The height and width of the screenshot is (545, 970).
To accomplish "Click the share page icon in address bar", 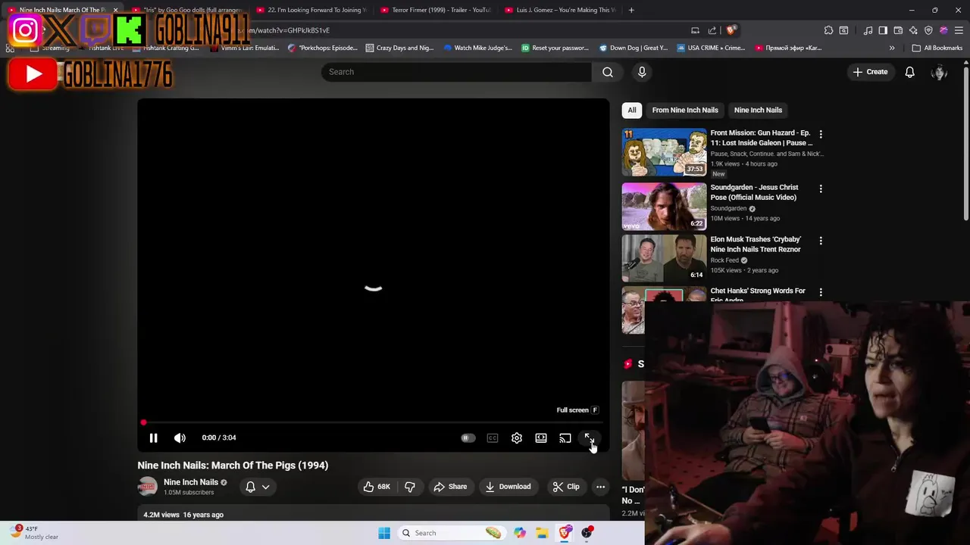I will click(712, 30).
